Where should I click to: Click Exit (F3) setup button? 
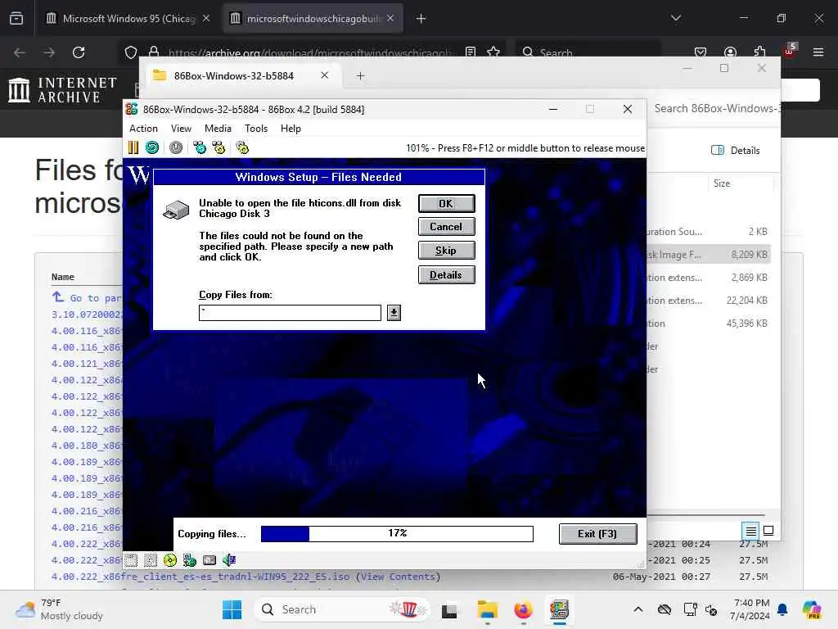click(597, 534)
